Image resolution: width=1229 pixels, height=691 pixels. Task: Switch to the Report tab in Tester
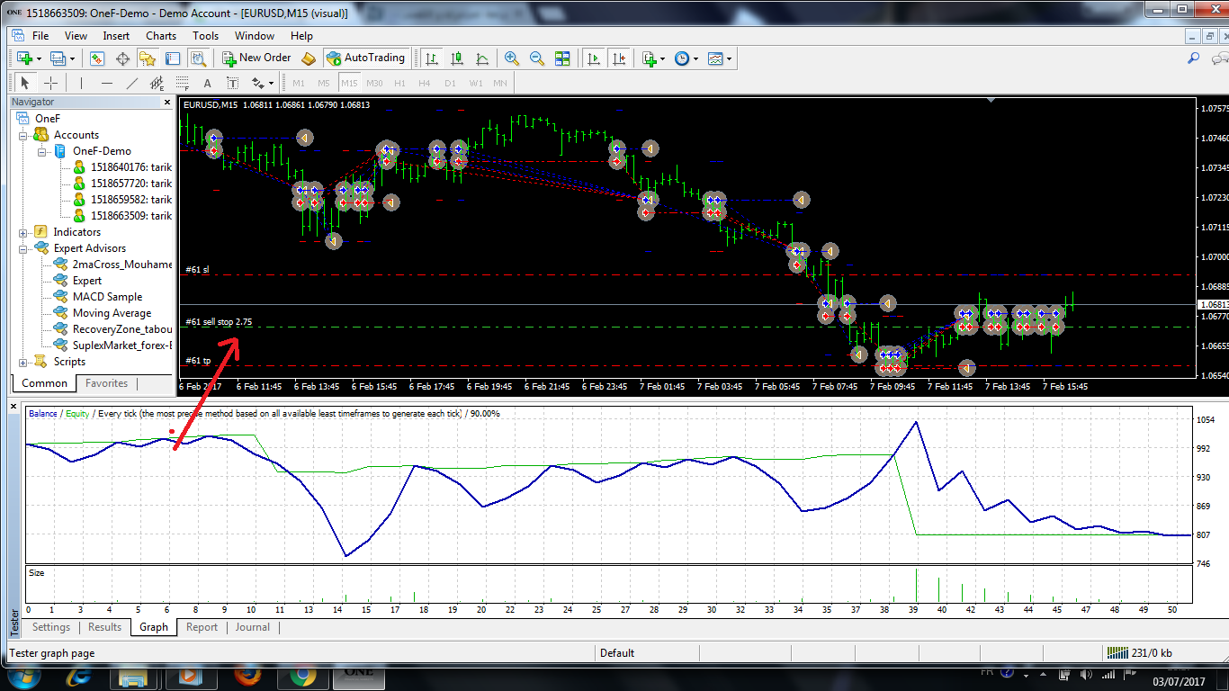(x=202, y=627)
